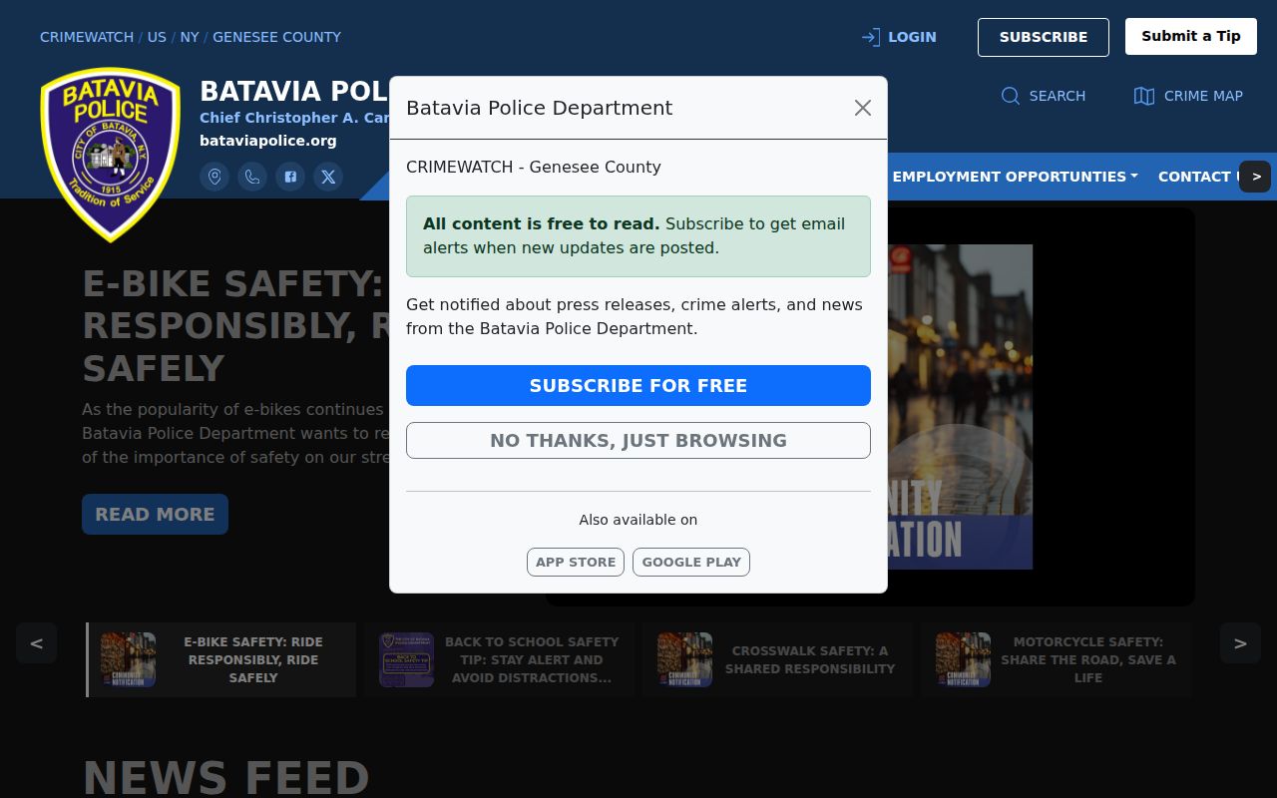Click the NEWS FEED heading
Viewport: 1277px width, 798px height.
pos(225,778)
